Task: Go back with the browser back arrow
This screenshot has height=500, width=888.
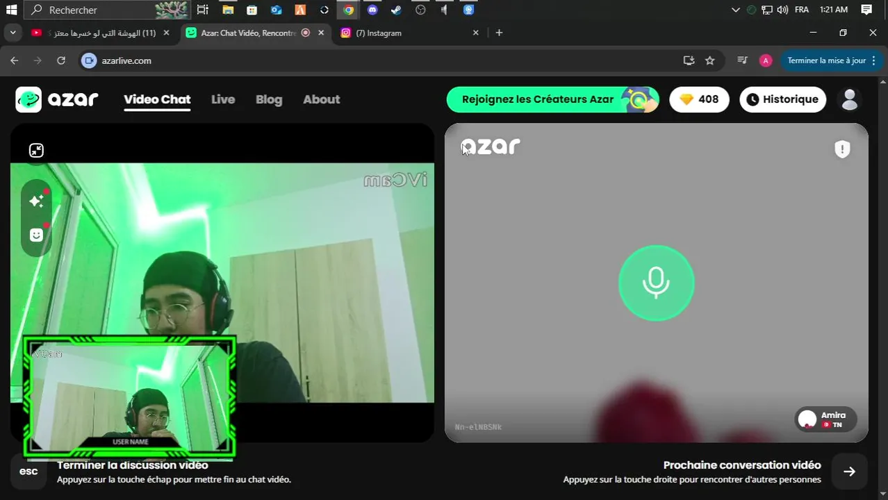Action: 14,60
